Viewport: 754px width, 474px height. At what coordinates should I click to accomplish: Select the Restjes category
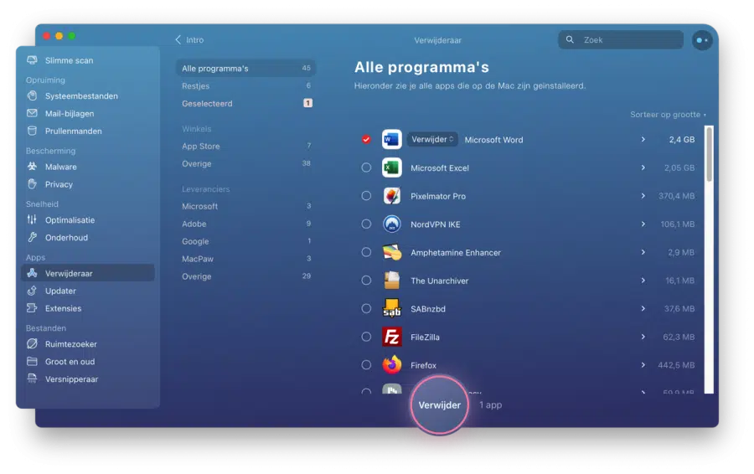coord(245,86)
